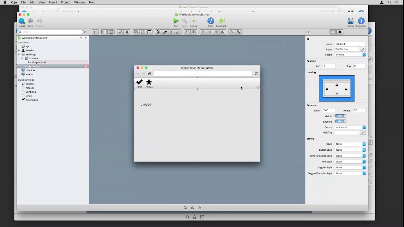Switch to code editor view icon
The height and width of the screenshot is (227, 404).
tap(111, 32)
